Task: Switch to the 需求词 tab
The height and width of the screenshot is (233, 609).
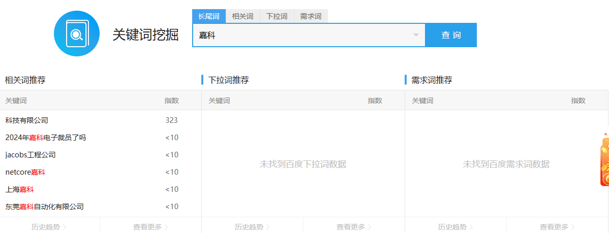Action: point(311,16)
